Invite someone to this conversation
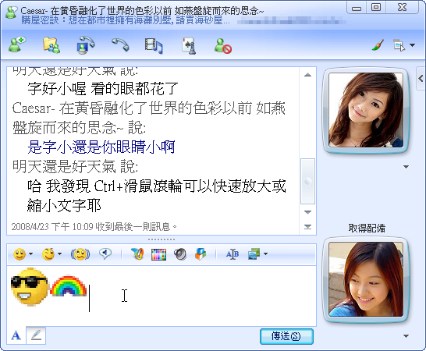 point(17,44)
